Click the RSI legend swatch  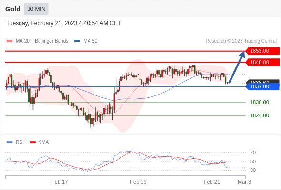pyautogui.click(x=10, y=142)
